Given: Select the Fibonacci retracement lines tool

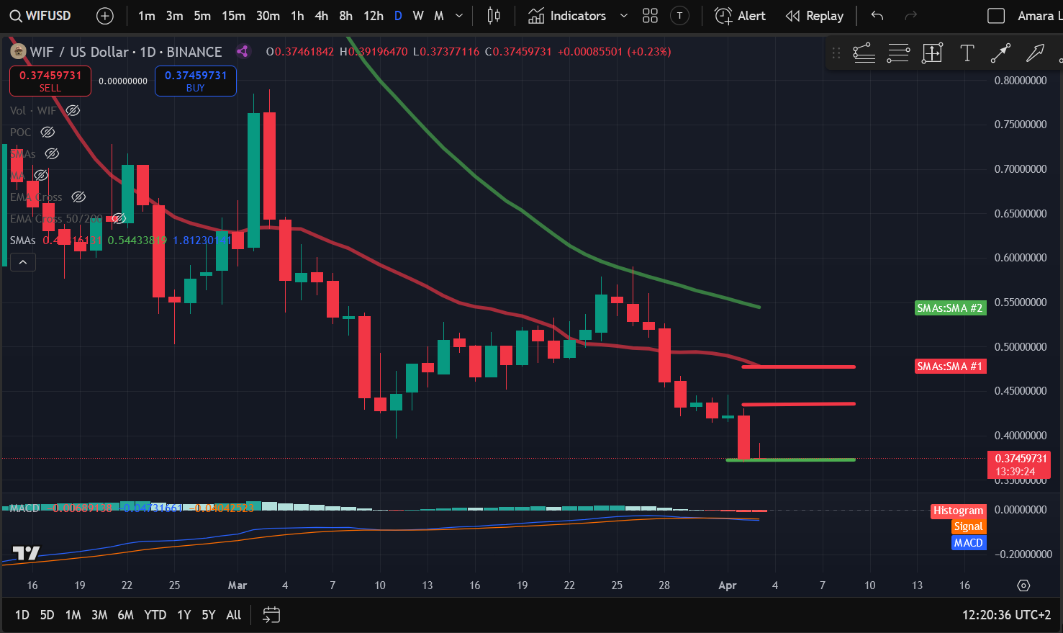Looking at the screenshot, I should (898, 53).
